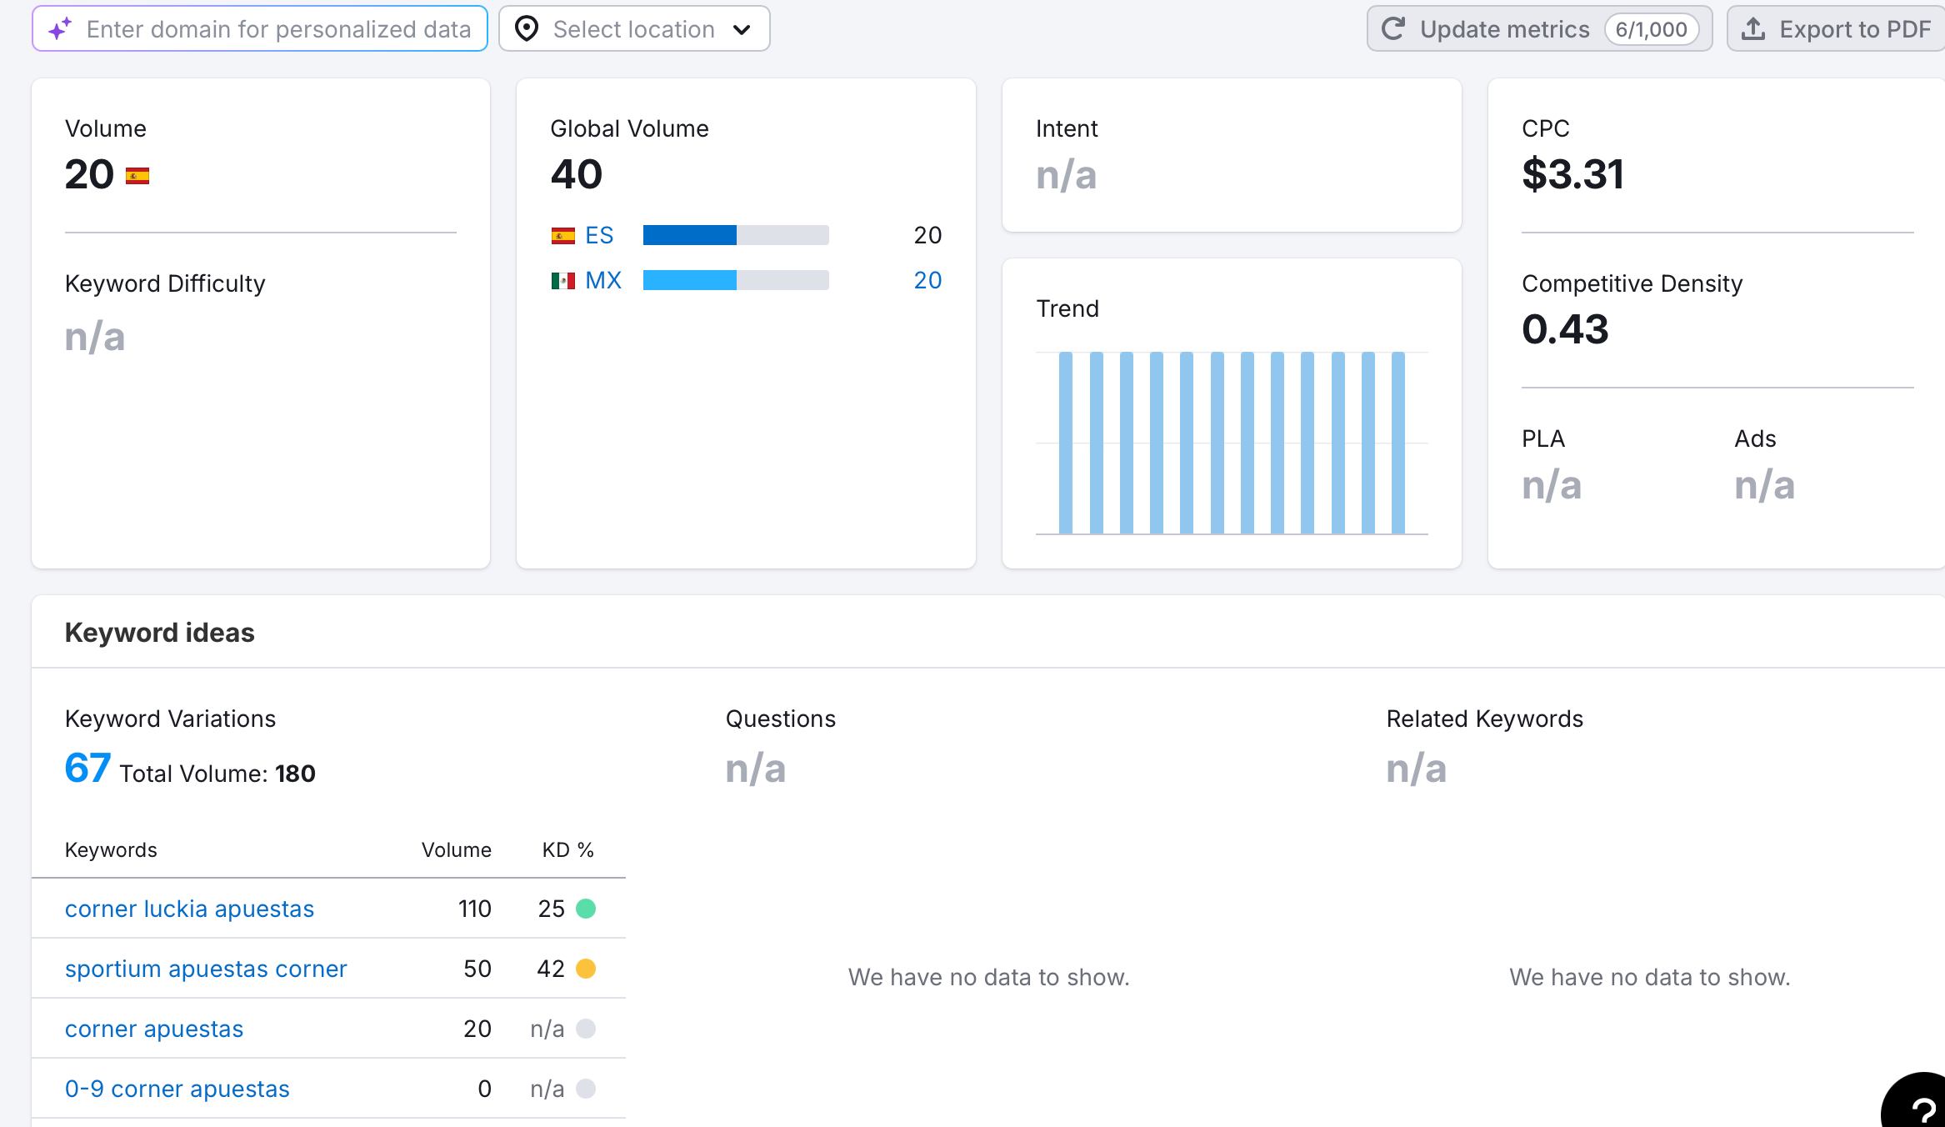Click the location pin icon

(527, 29)
